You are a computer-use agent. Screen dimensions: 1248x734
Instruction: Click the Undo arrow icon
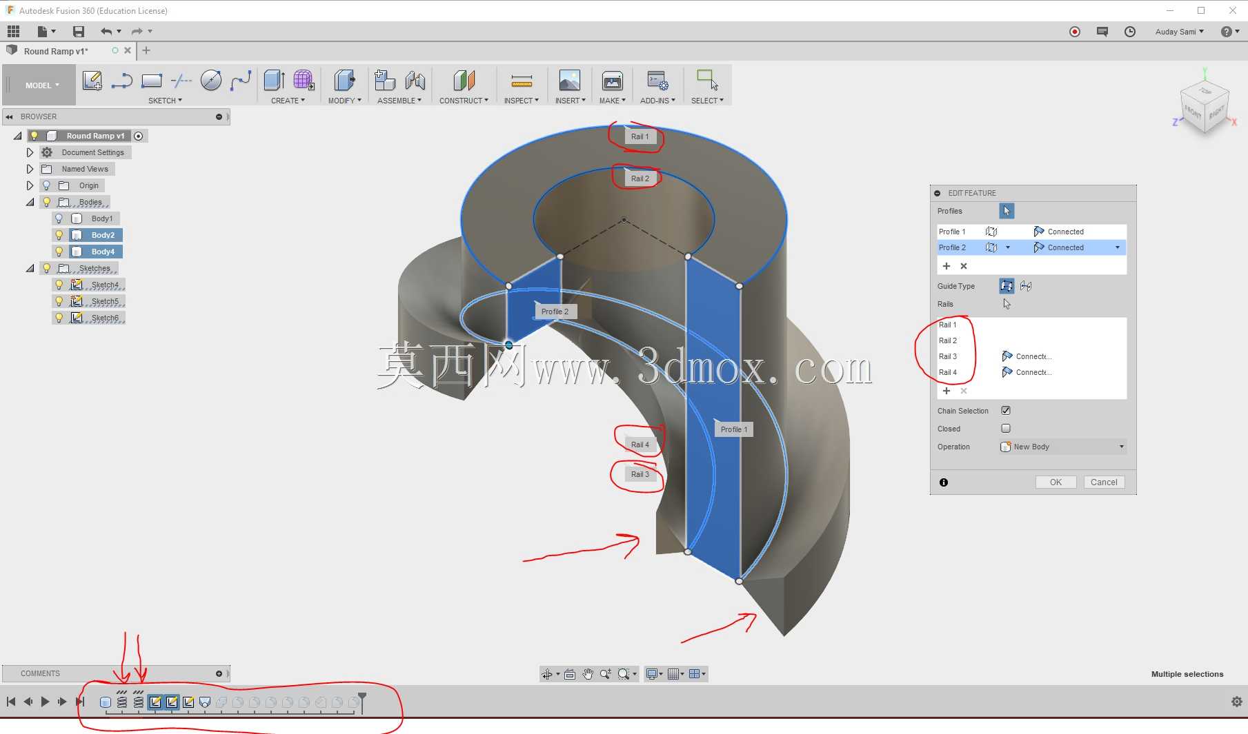[106, 32]
